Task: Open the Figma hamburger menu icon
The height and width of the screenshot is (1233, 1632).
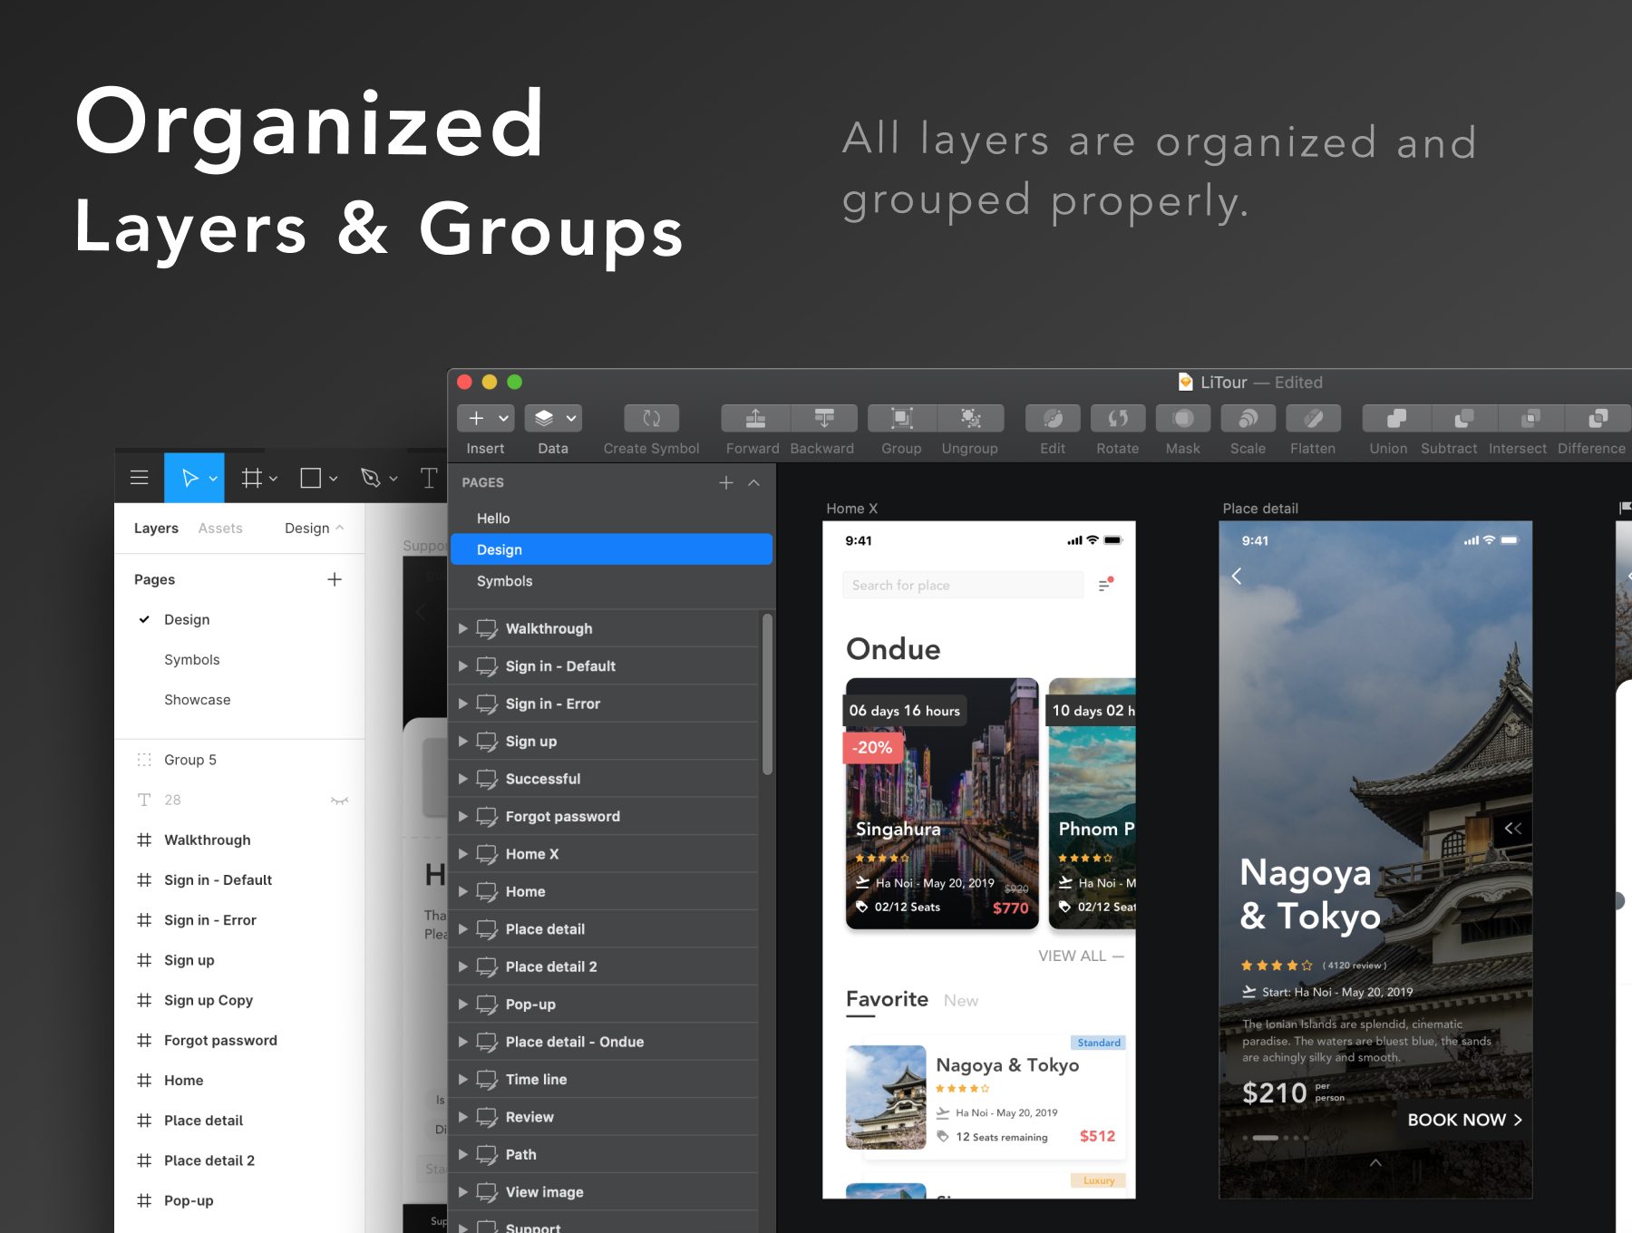Action: 139,478
